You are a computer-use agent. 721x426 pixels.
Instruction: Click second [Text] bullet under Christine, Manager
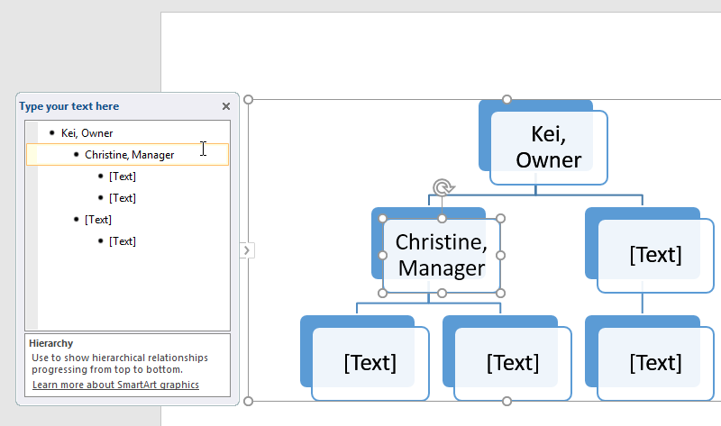(122, 198)
